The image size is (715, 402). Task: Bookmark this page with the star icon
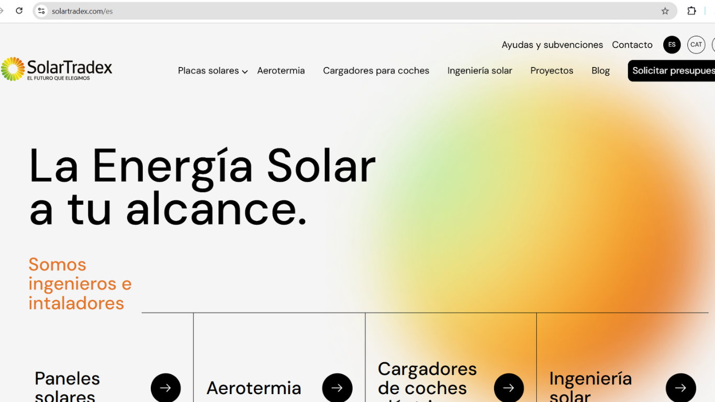pyautogui.click(x=665, y=11)
